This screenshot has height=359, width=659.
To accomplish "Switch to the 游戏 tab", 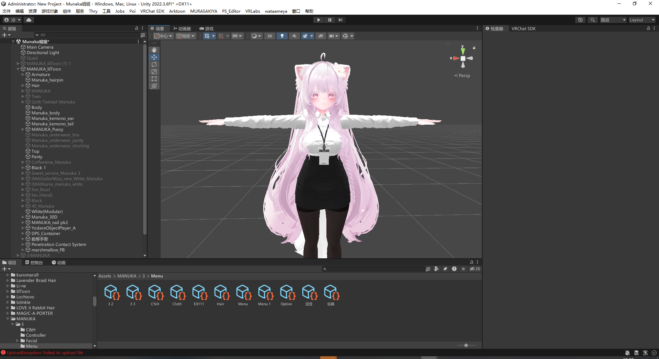I will coord(206,28).
